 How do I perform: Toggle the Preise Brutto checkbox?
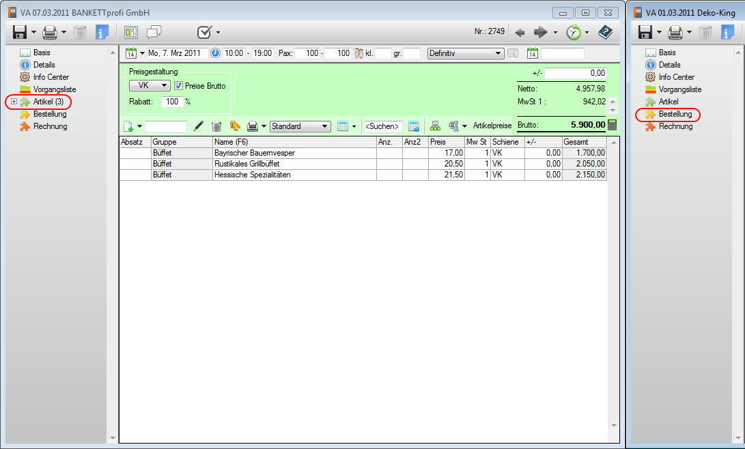pos(179,86)
